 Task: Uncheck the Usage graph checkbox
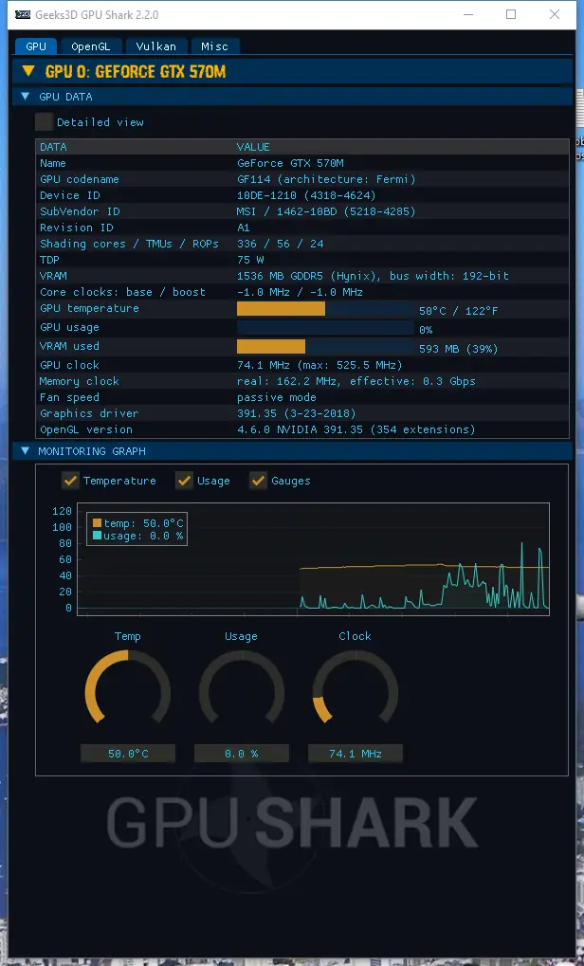click(184, 481)
